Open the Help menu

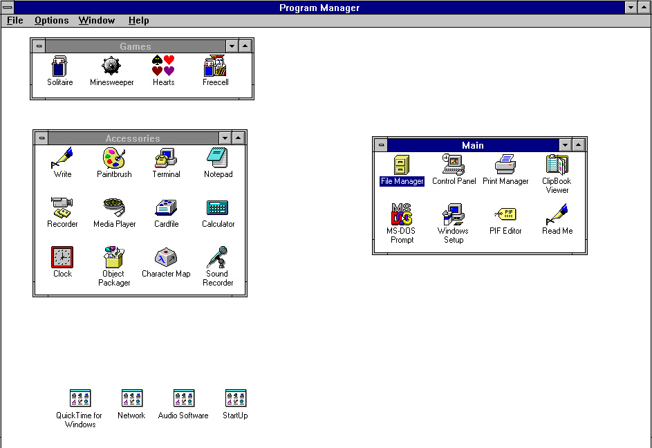click(x=138, y=20)
